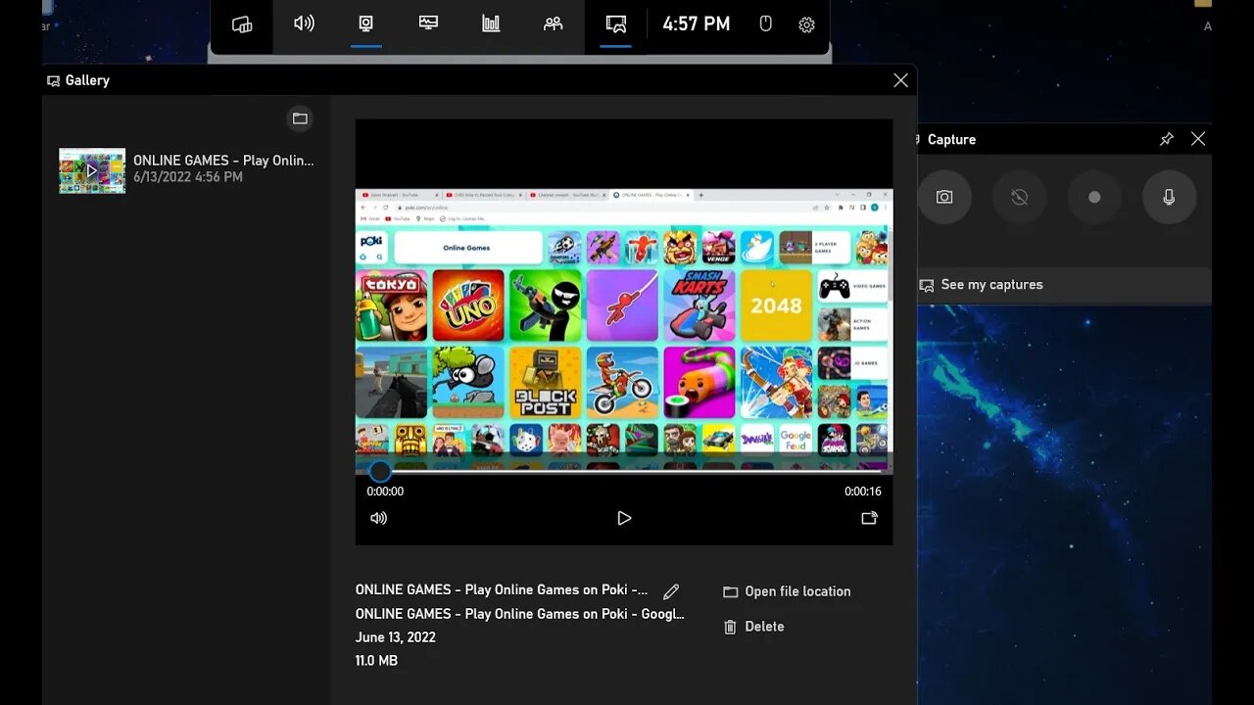Toggle microphone while recording
This screenshot has height=705, width=1254.
[x=1169, y=197]
